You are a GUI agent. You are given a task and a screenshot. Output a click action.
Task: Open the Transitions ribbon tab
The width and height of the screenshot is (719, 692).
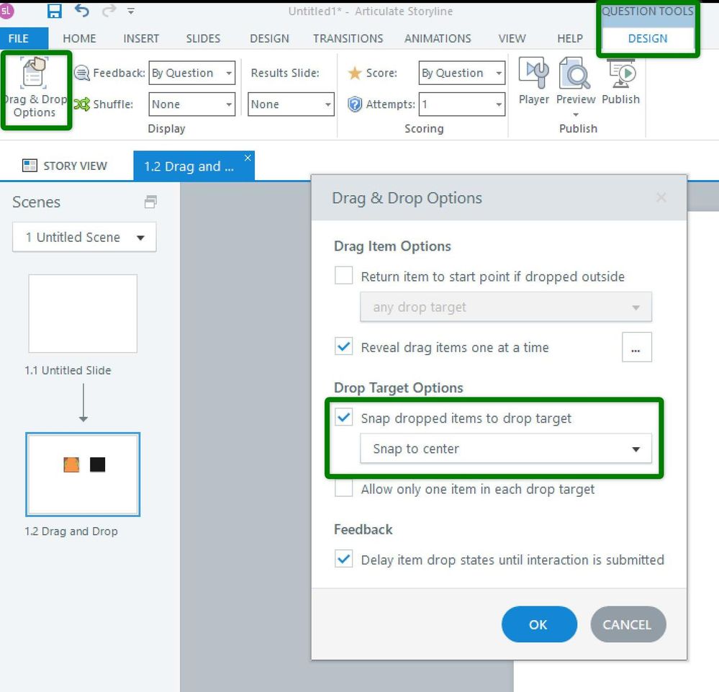tap(348, 39)
